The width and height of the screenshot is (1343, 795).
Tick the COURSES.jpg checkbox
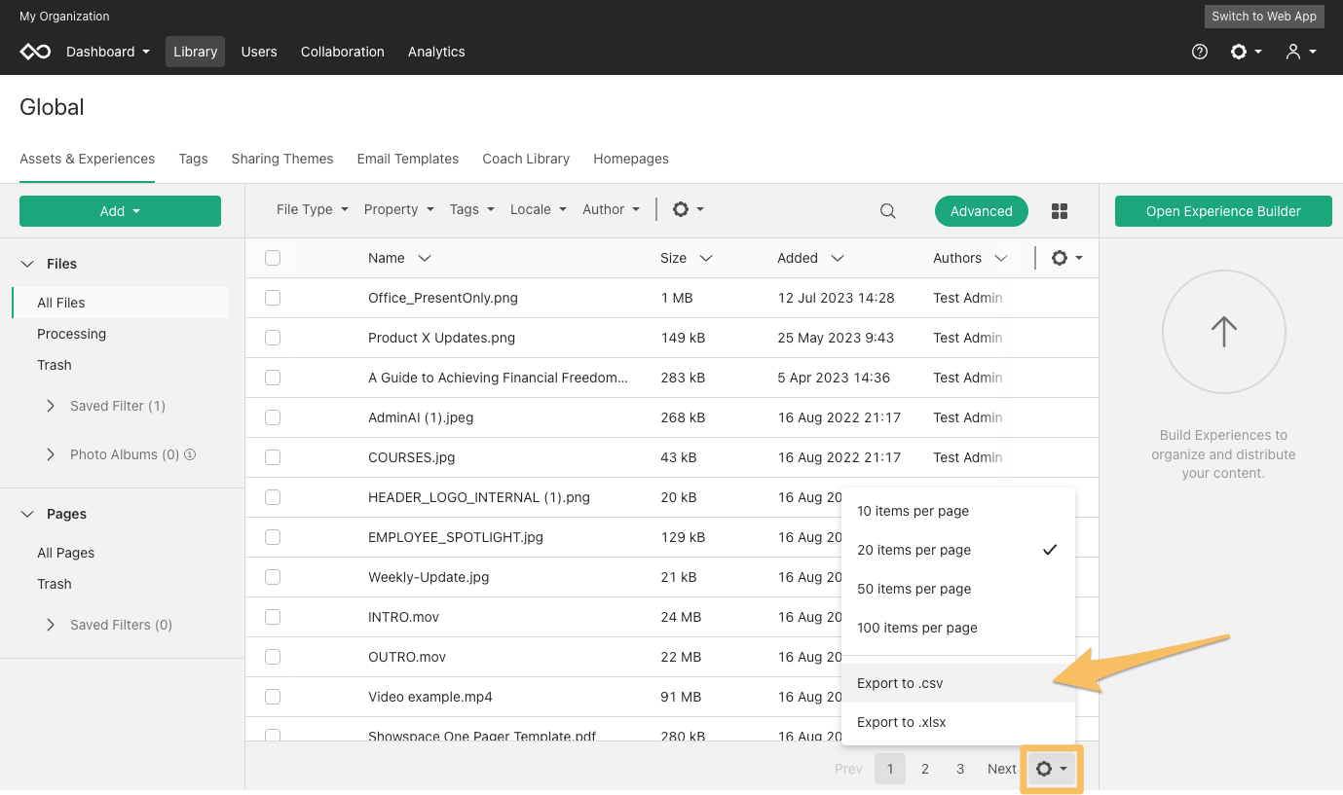(273, 457)
